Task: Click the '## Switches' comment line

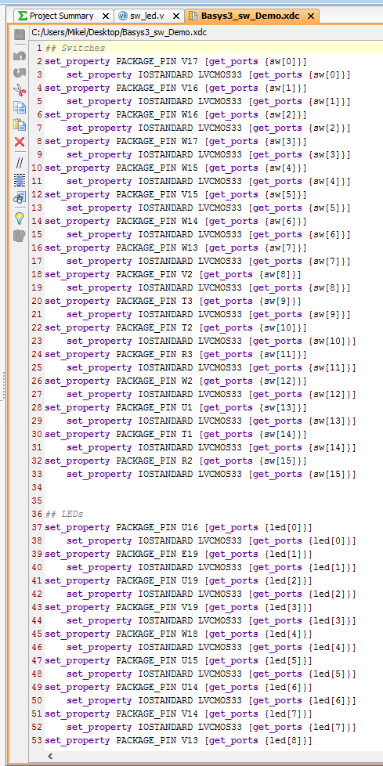Action: pyautogui.click(x=74, y=48)
